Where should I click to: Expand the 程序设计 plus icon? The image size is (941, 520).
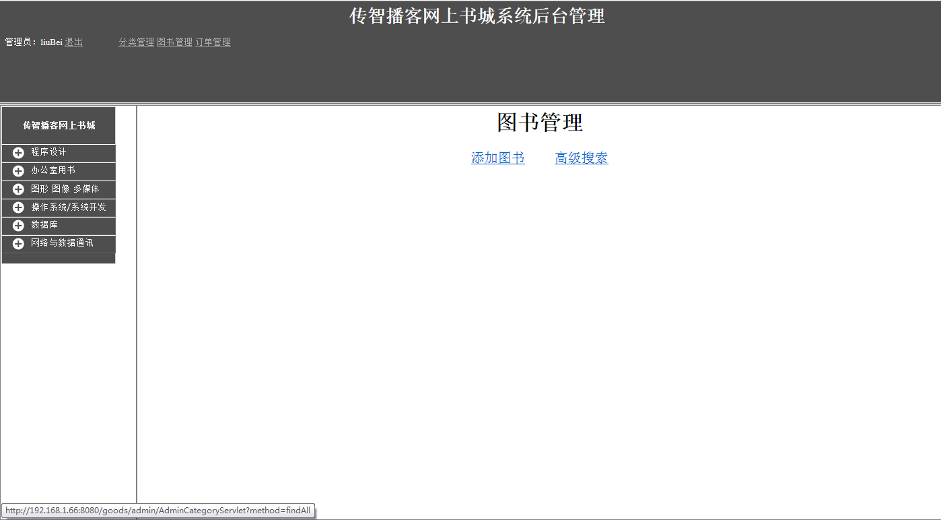pyautogui.click(x=18, y=153)
